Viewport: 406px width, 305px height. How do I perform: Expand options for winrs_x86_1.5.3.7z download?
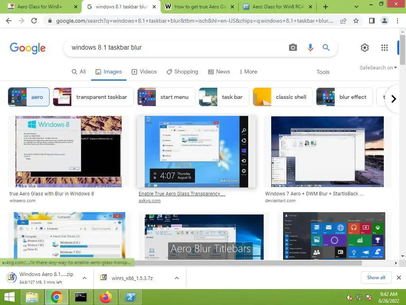(177, 278)
